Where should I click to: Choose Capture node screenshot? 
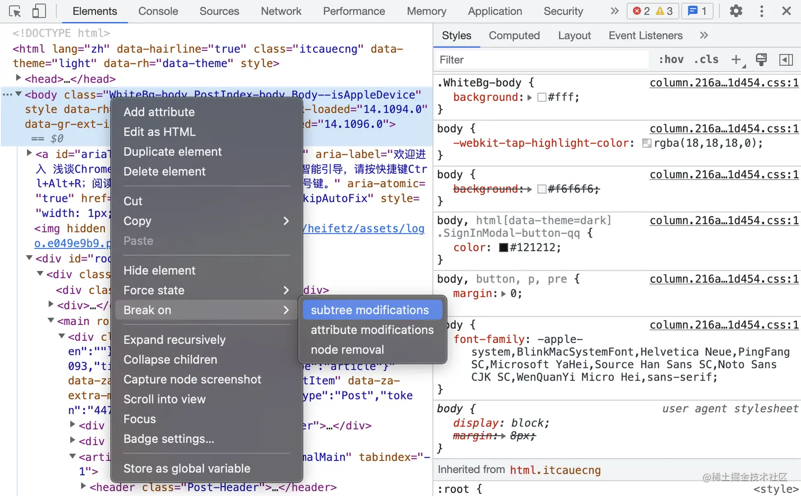[207, 380]
